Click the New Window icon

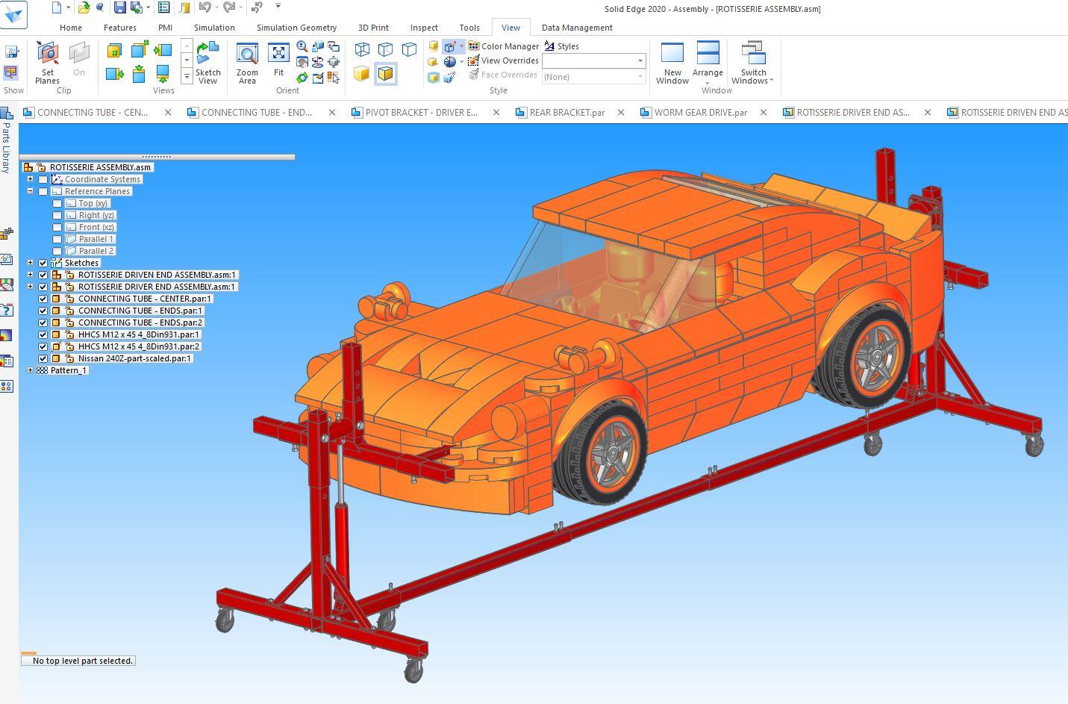tap(672, 63)
